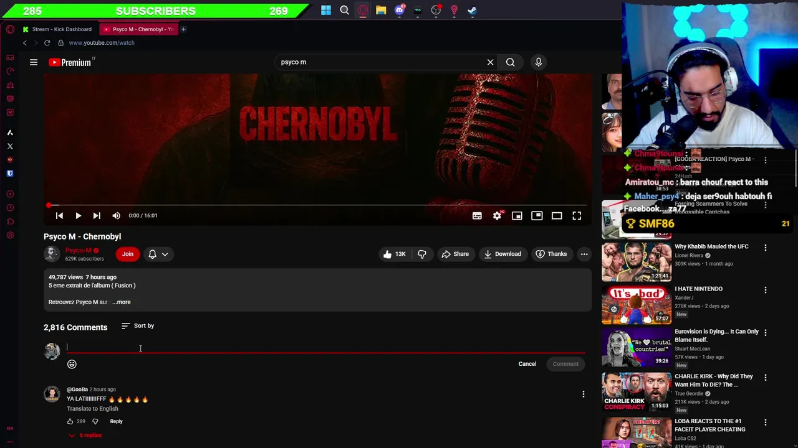Open the GX Control speedometer sidebar icon
The height and width of the screenshot is (448, 798).
click(x=10, y=71)
